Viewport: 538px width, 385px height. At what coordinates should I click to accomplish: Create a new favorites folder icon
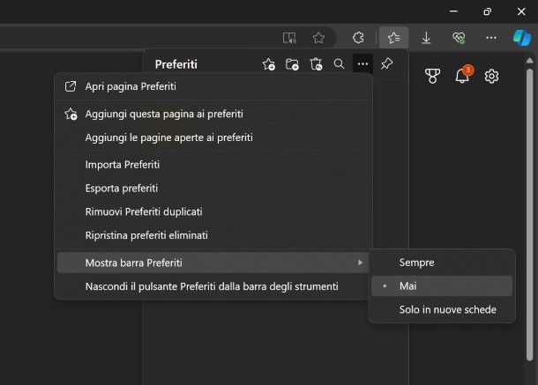pos(292,64)
